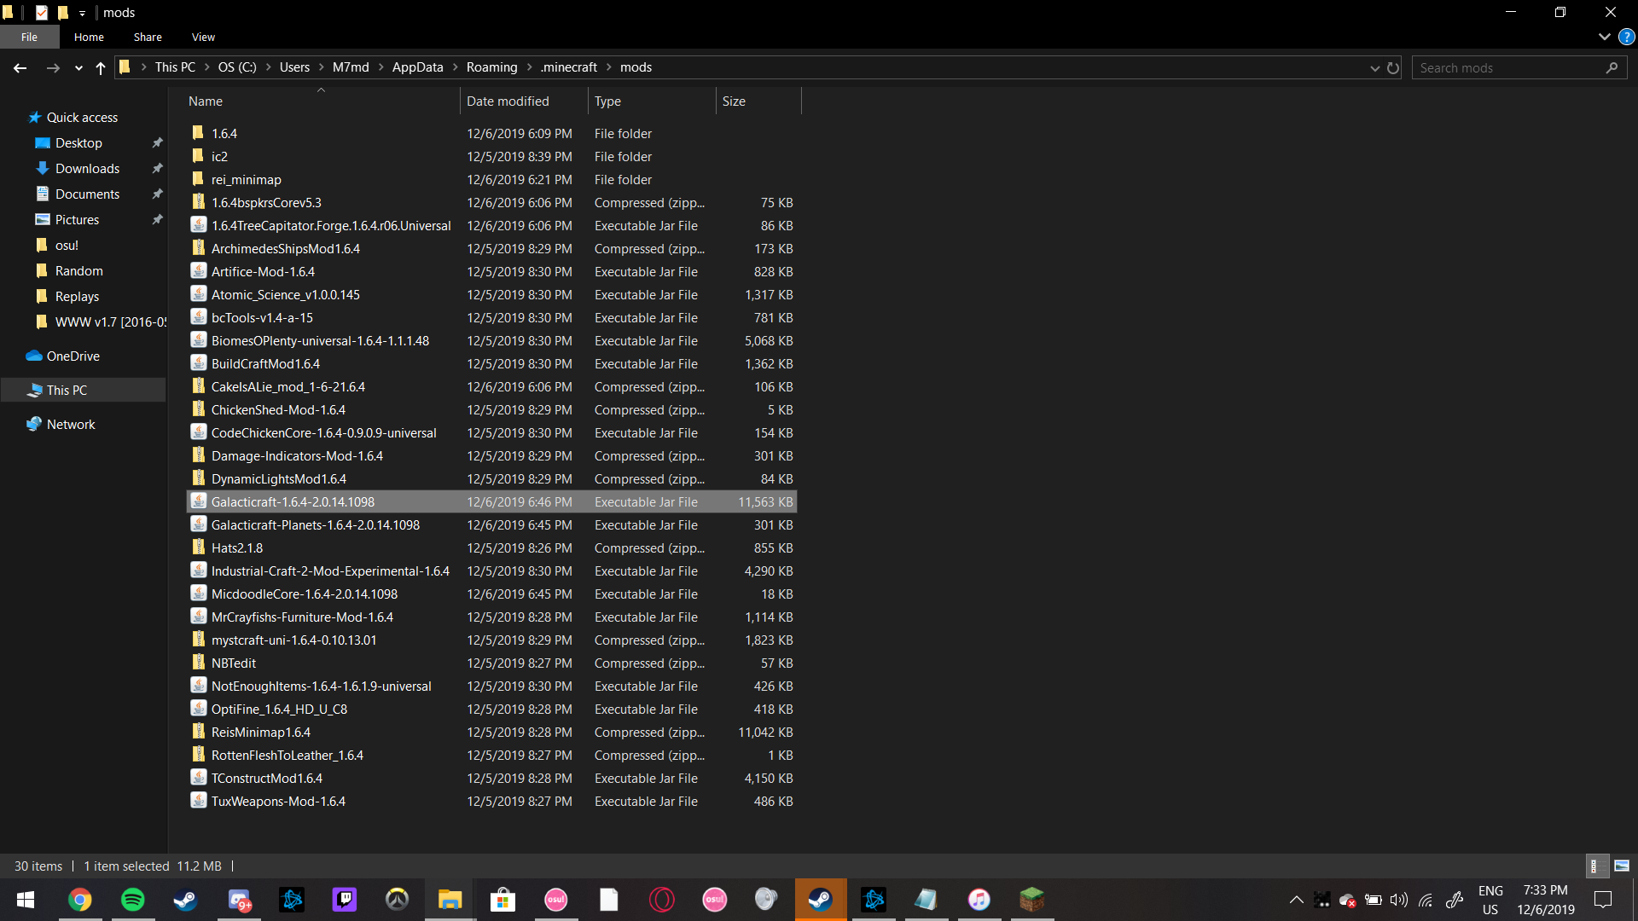
Task: Open recent locations dropdown beside forward button
Action: click(x=78, y=67)
